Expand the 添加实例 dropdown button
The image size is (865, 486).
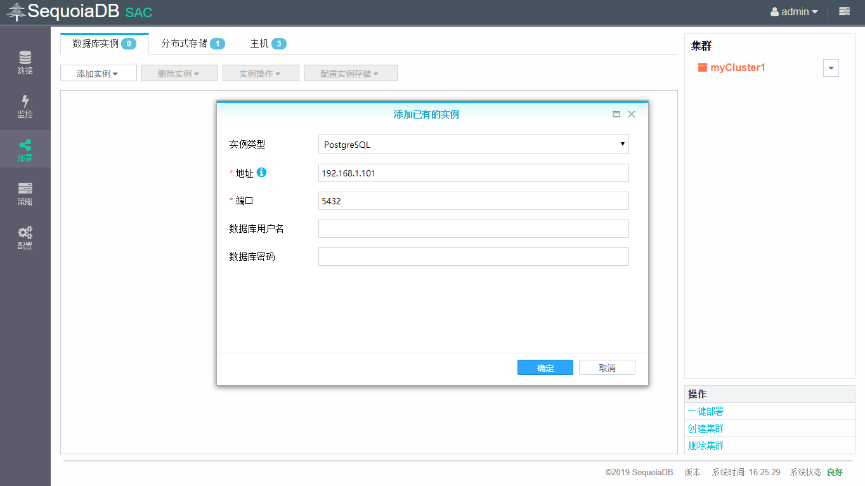click(x=98, y=72)
